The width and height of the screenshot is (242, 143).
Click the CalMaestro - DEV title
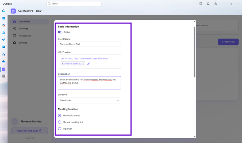coord(30,11)
